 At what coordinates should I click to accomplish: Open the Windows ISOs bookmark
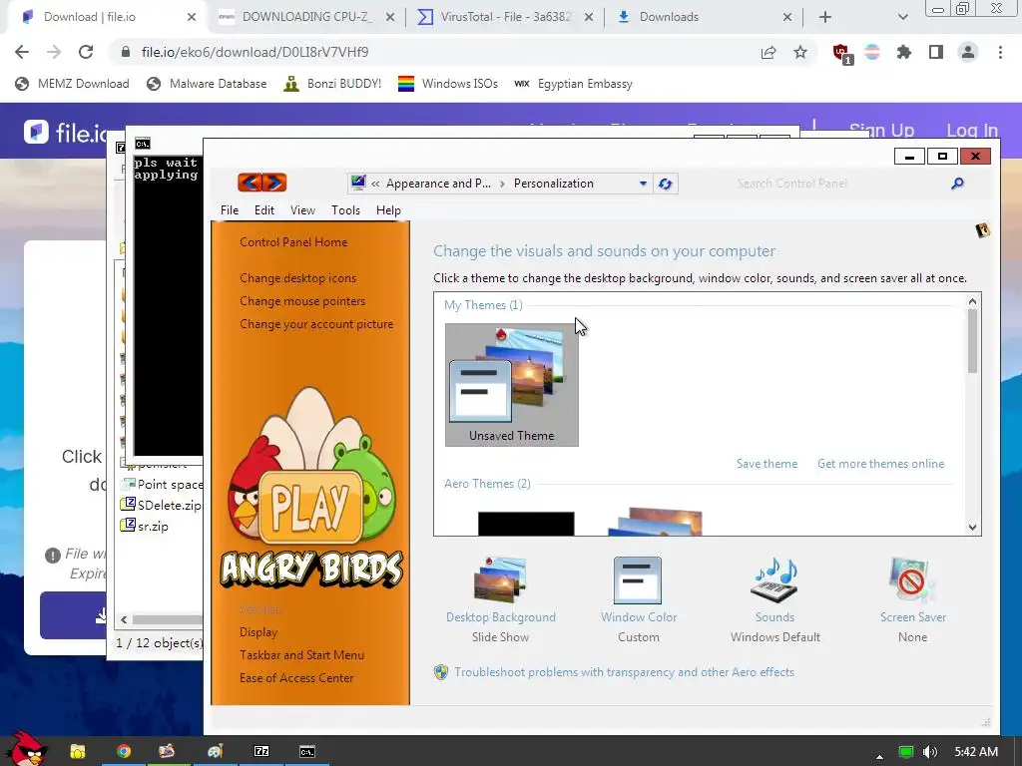448,84
